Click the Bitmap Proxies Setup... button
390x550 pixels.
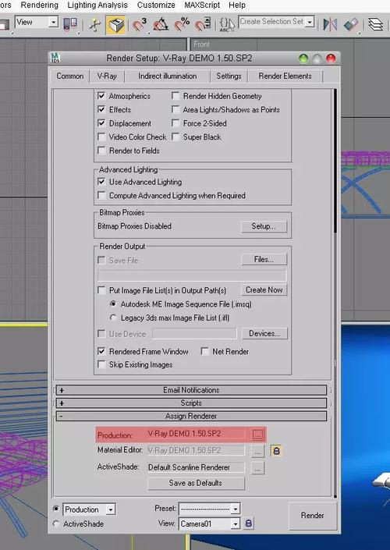(x=264, y=226)
